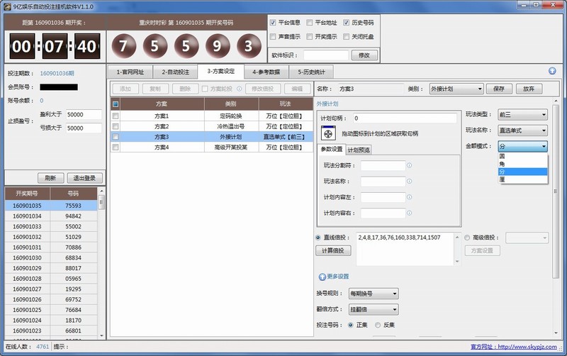
Task: Click the info icon beside 玩法分割符 field
Action: click(409, 165)
